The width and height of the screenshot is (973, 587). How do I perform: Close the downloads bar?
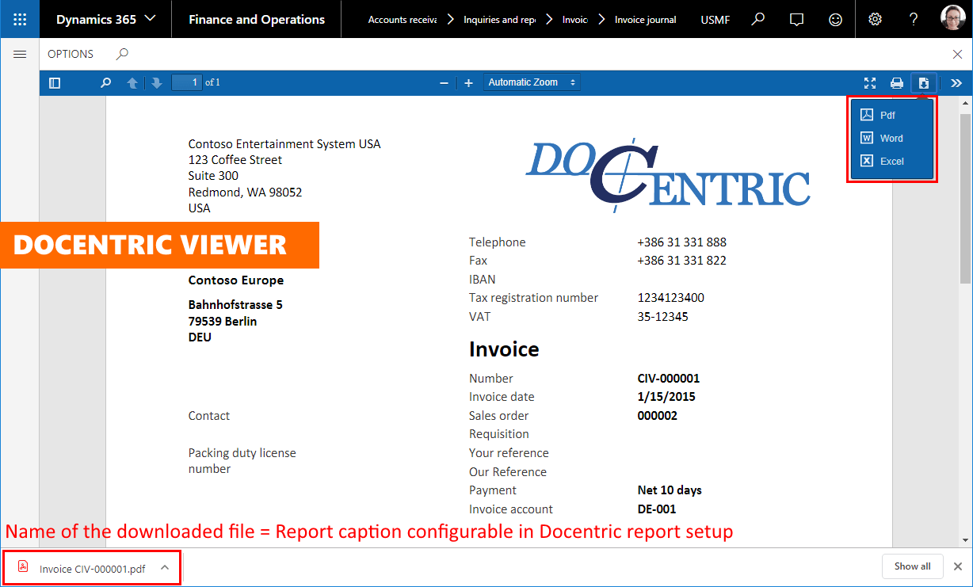(x=957, y=566)
